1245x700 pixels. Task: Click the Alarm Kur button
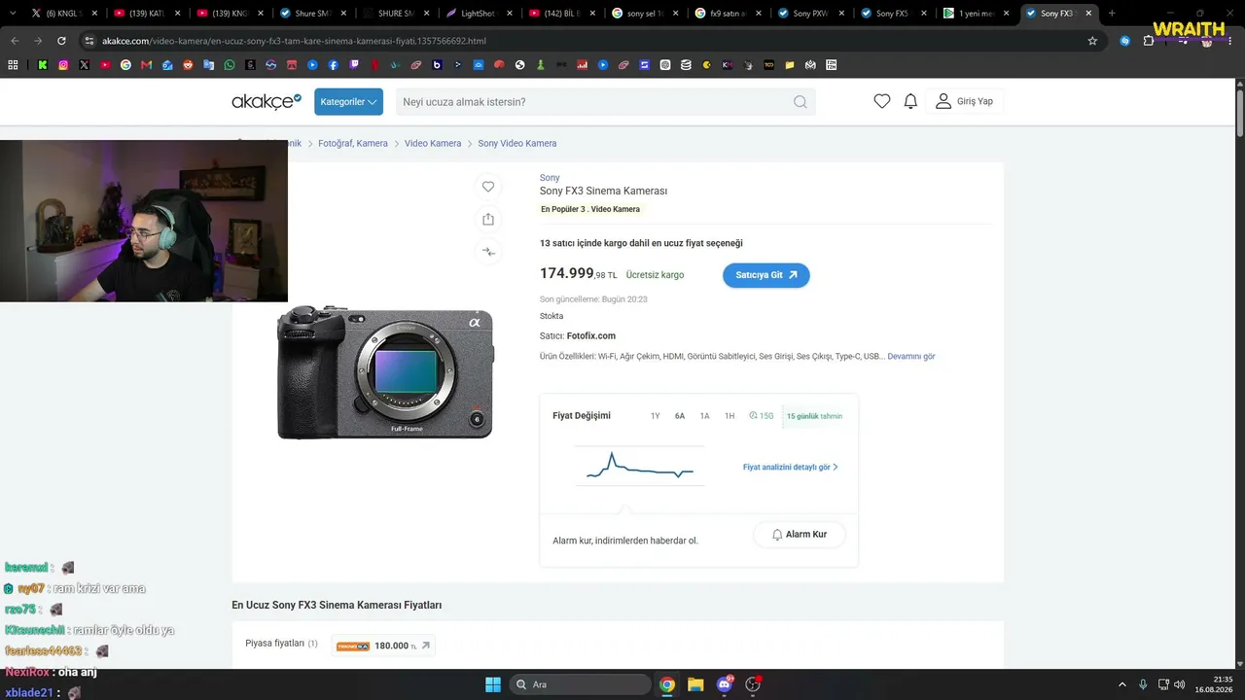(800, 535)
